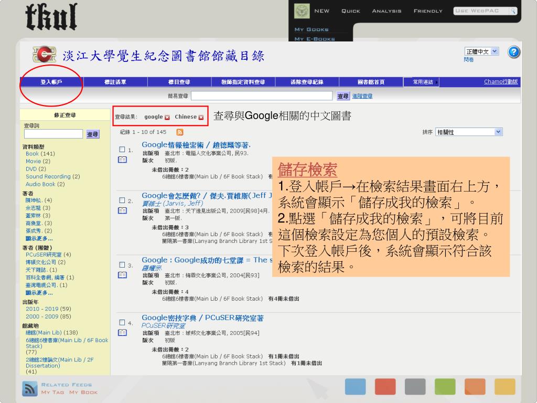This screenshot has width=537, height=403.
Task: Click the magnifier icon in WebPAC search box
Action: tap(513, 11)
